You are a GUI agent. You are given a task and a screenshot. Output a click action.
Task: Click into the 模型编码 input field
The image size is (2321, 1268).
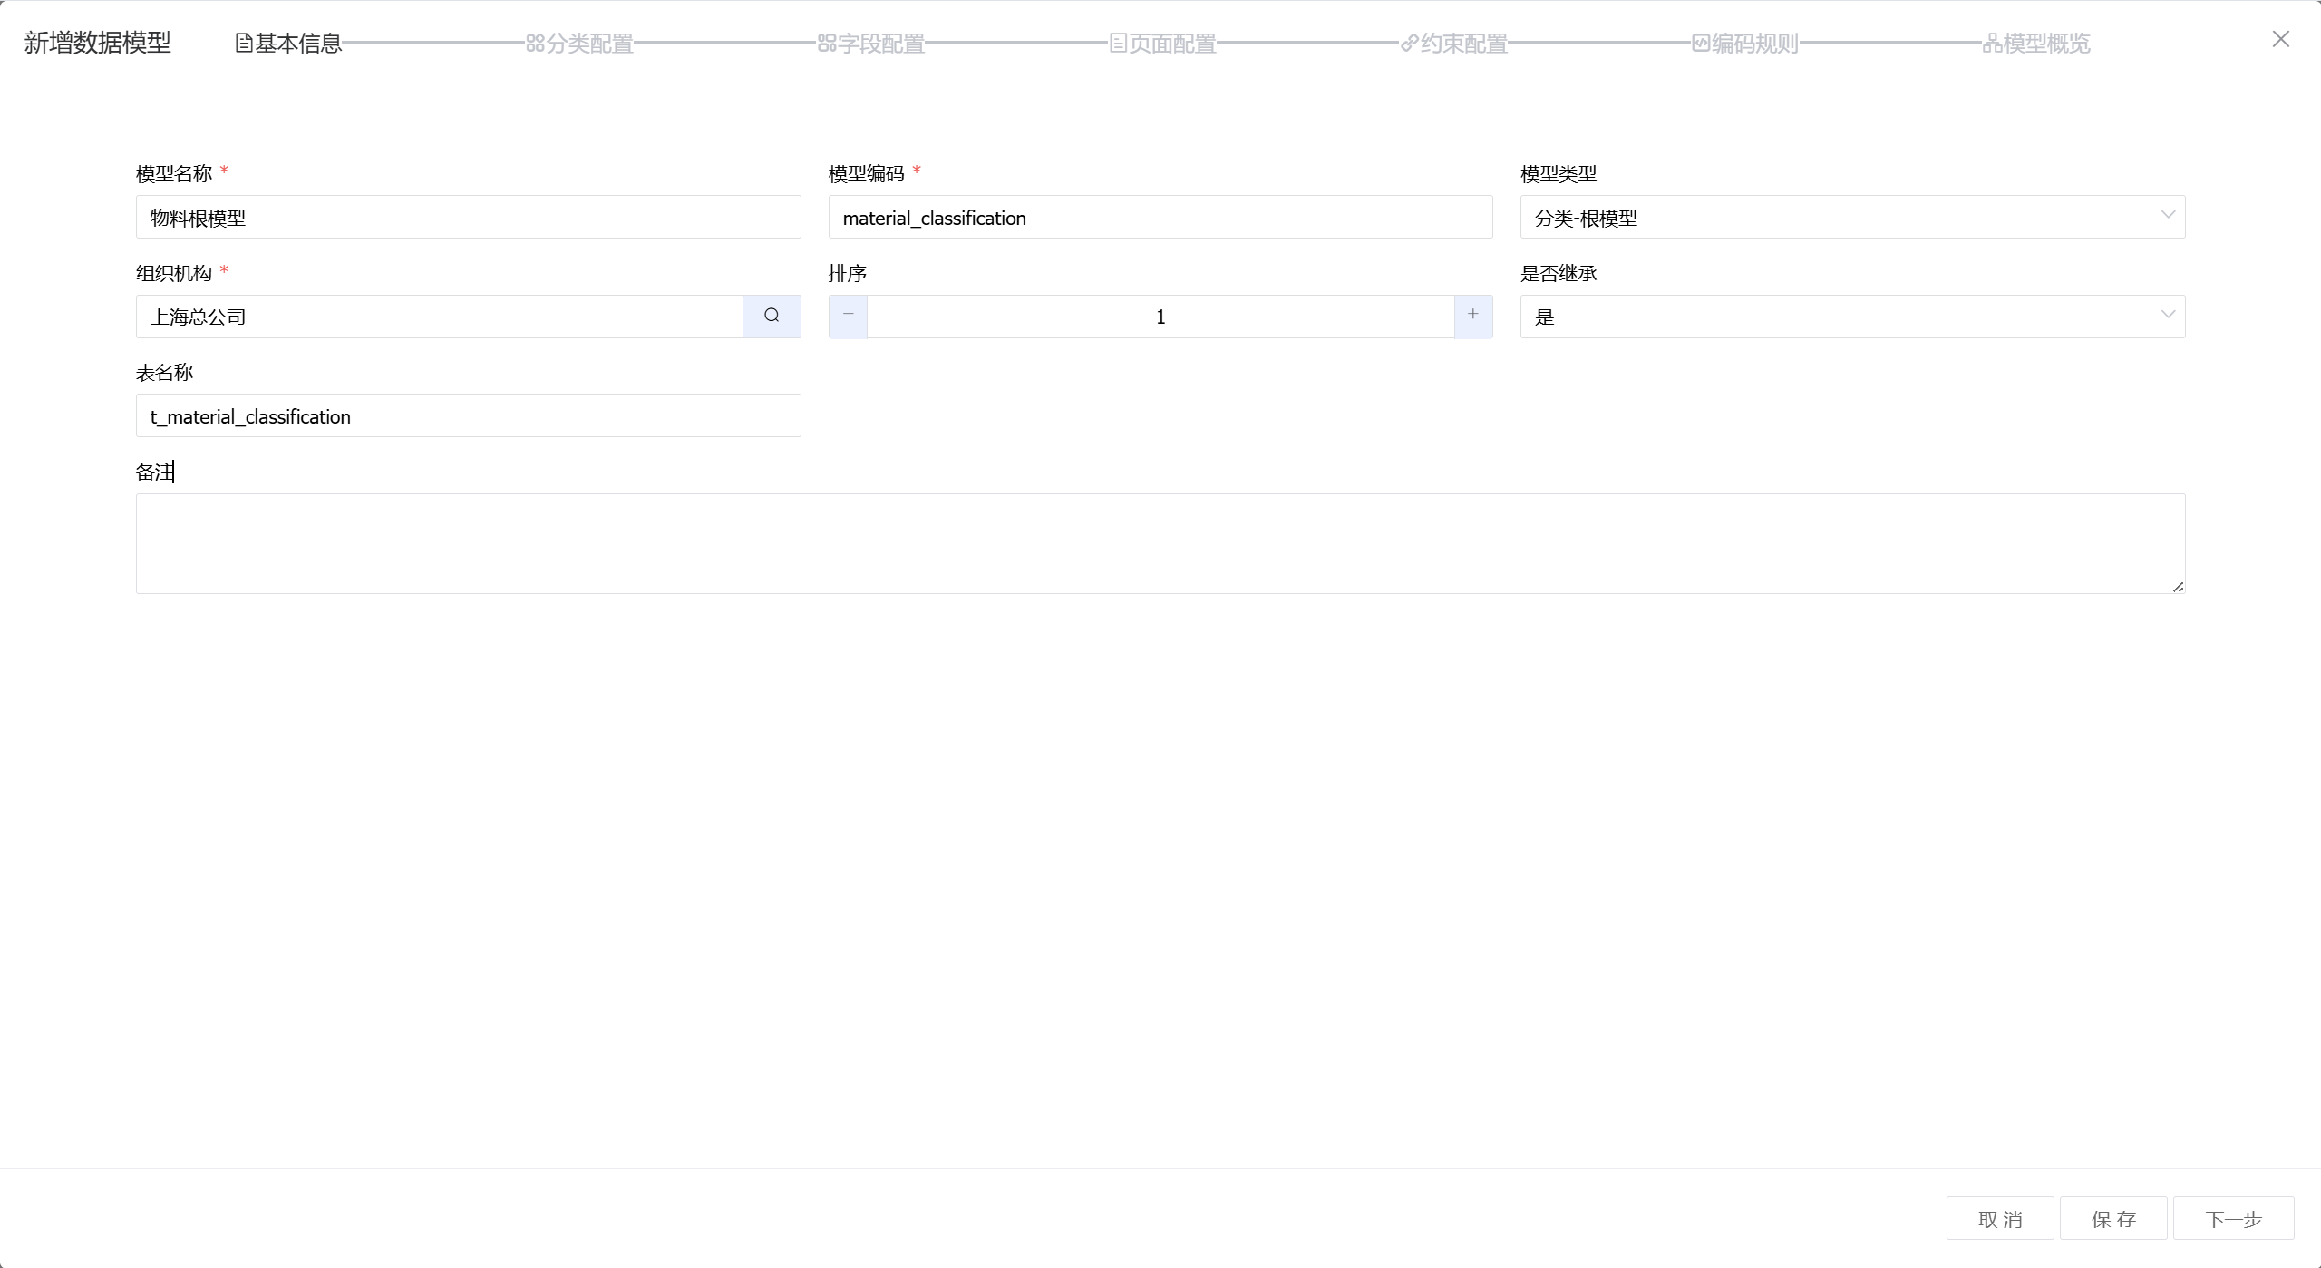tap(1160, 217)
